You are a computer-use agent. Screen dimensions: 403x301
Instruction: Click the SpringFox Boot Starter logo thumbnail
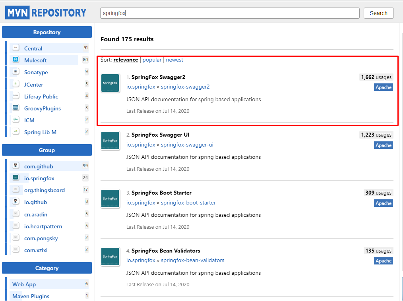(x=110, y=199)
